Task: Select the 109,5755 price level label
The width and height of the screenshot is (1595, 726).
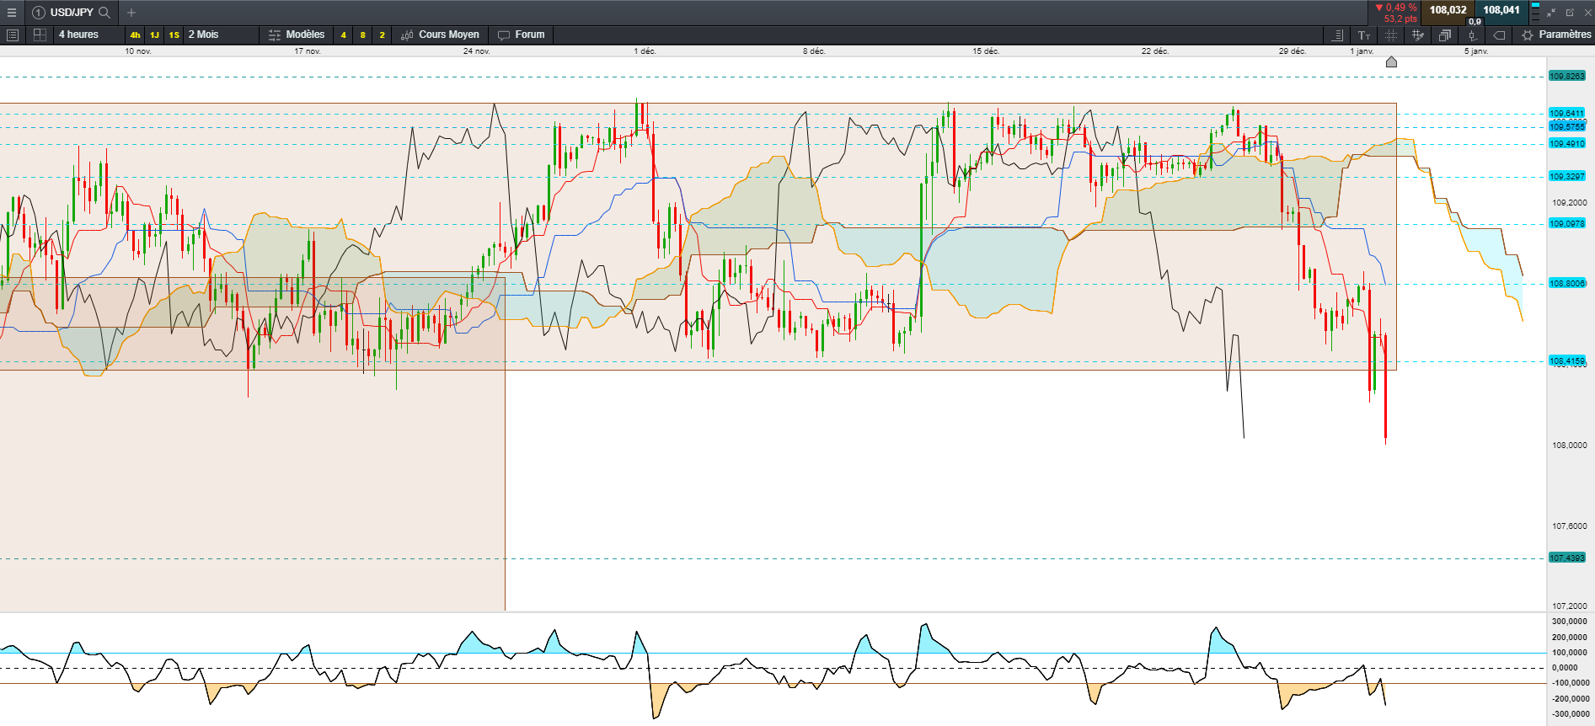Action: tap(1567, 126)
